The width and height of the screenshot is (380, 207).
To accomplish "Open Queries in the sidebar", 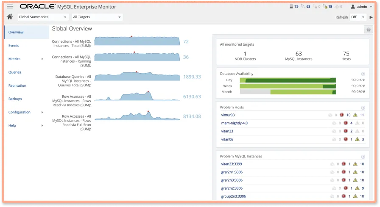I will (14, 72).
